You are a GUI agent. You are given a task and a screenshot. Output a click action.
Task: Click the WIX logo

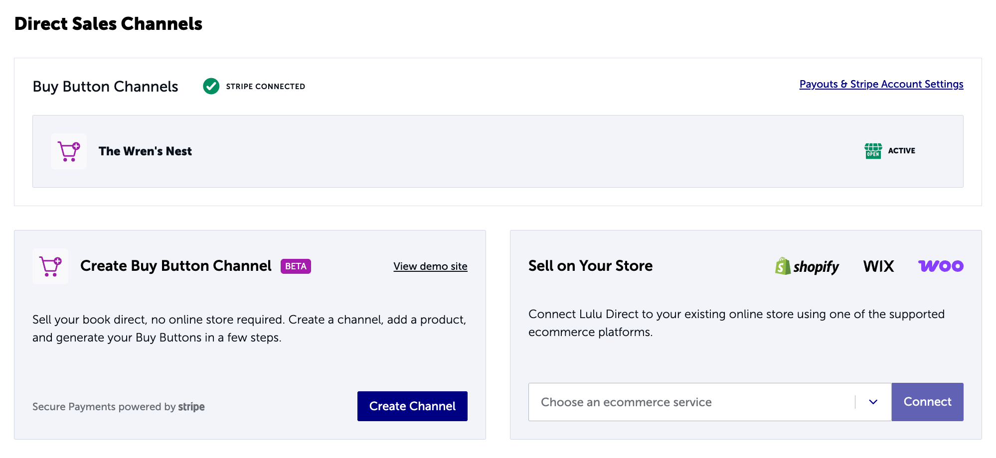coord(878,266)
